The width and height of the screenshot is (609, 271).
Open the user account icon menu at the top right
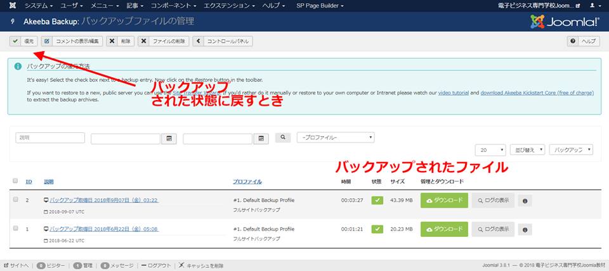594,6
